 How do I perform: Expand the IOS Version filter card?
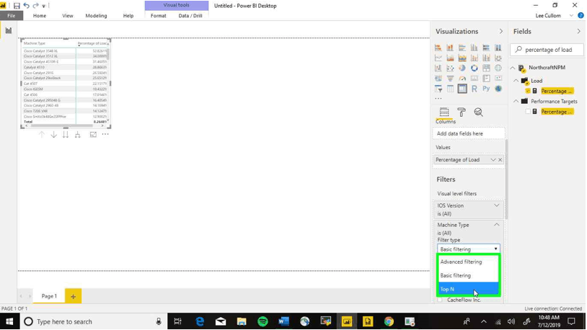click(497, 205)
